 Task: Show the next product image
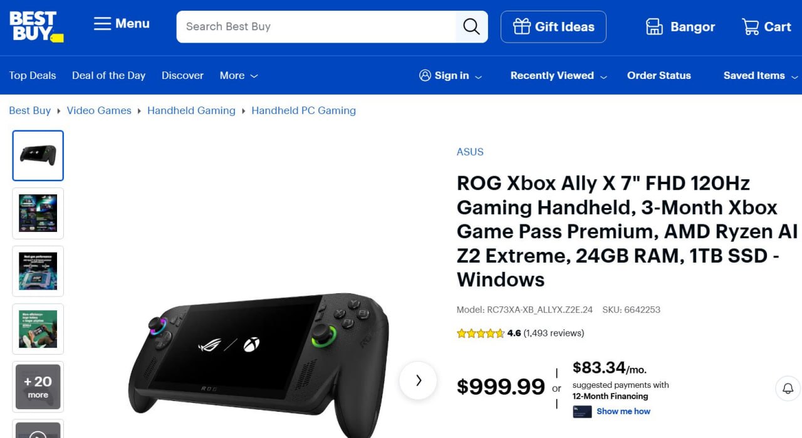point(417,380)
